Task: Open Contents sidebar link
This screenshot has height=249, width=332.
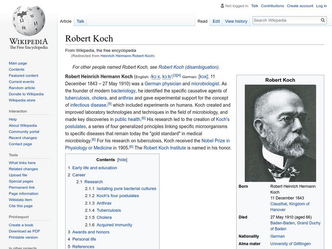Action: 17,69
